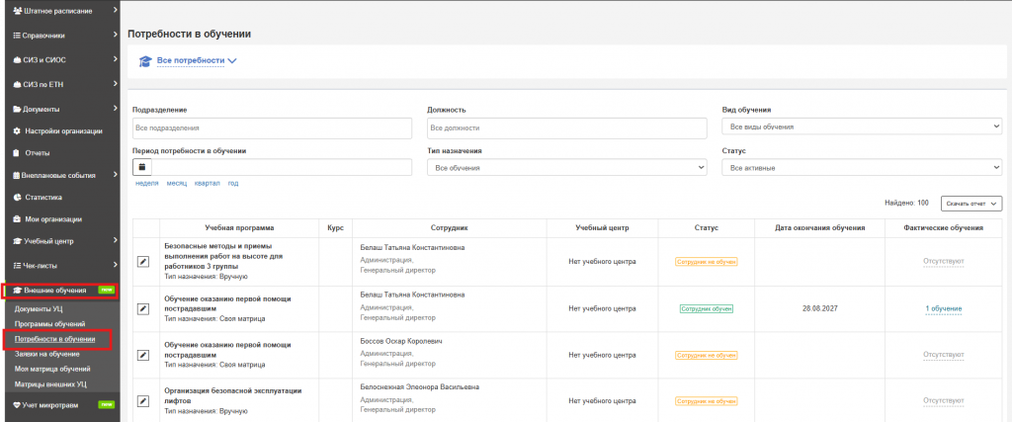
Task: Click the Отчеты clipboard icon
Action: coord(17,153)
